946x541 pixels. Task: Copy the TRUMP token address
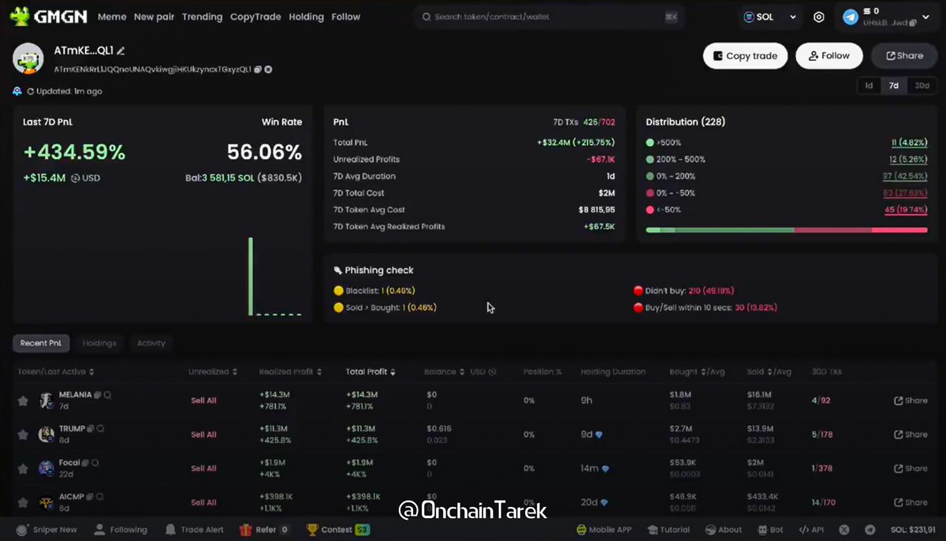pos(91,428)
